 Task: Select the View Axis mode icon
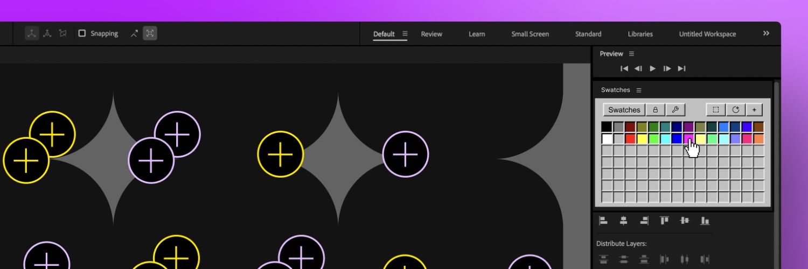tap(63, 33)
